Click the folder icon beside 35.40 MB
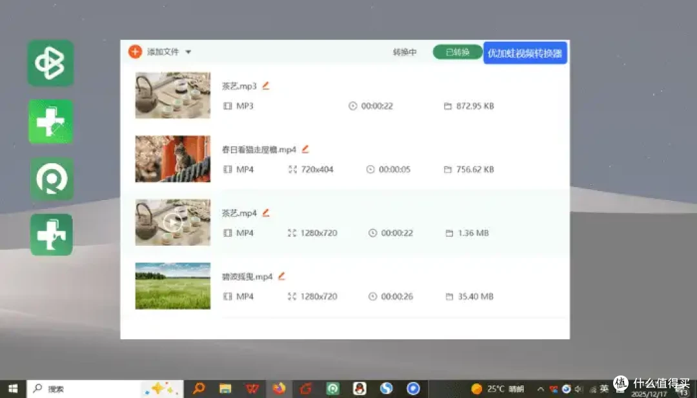The height and width of the screenshot is (398, 697). click(449, 296)
